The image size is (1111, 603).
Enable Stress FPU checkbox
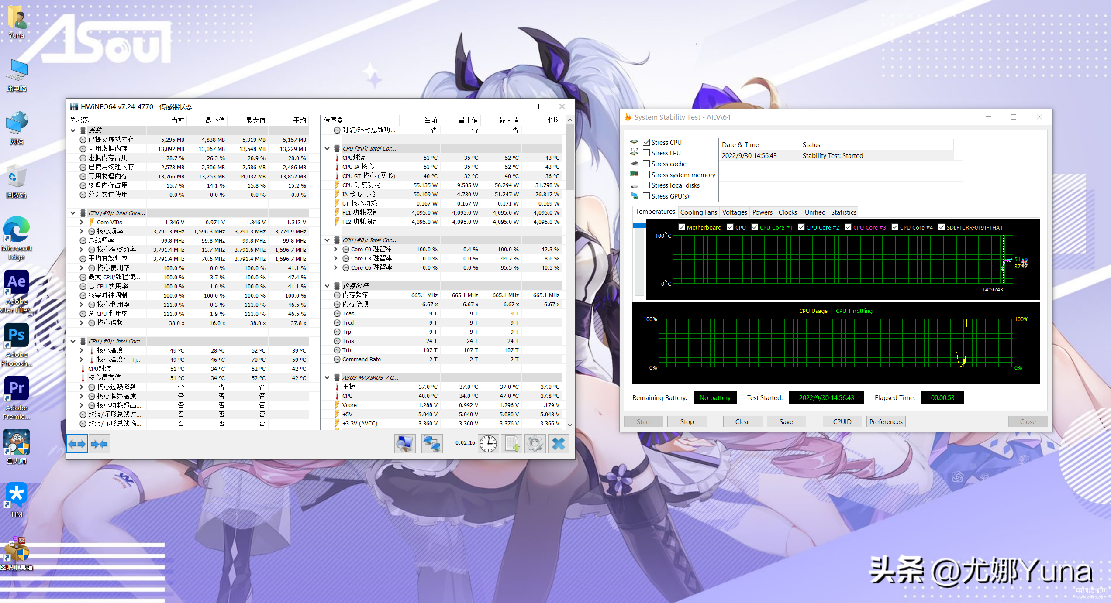pos(646,153)
